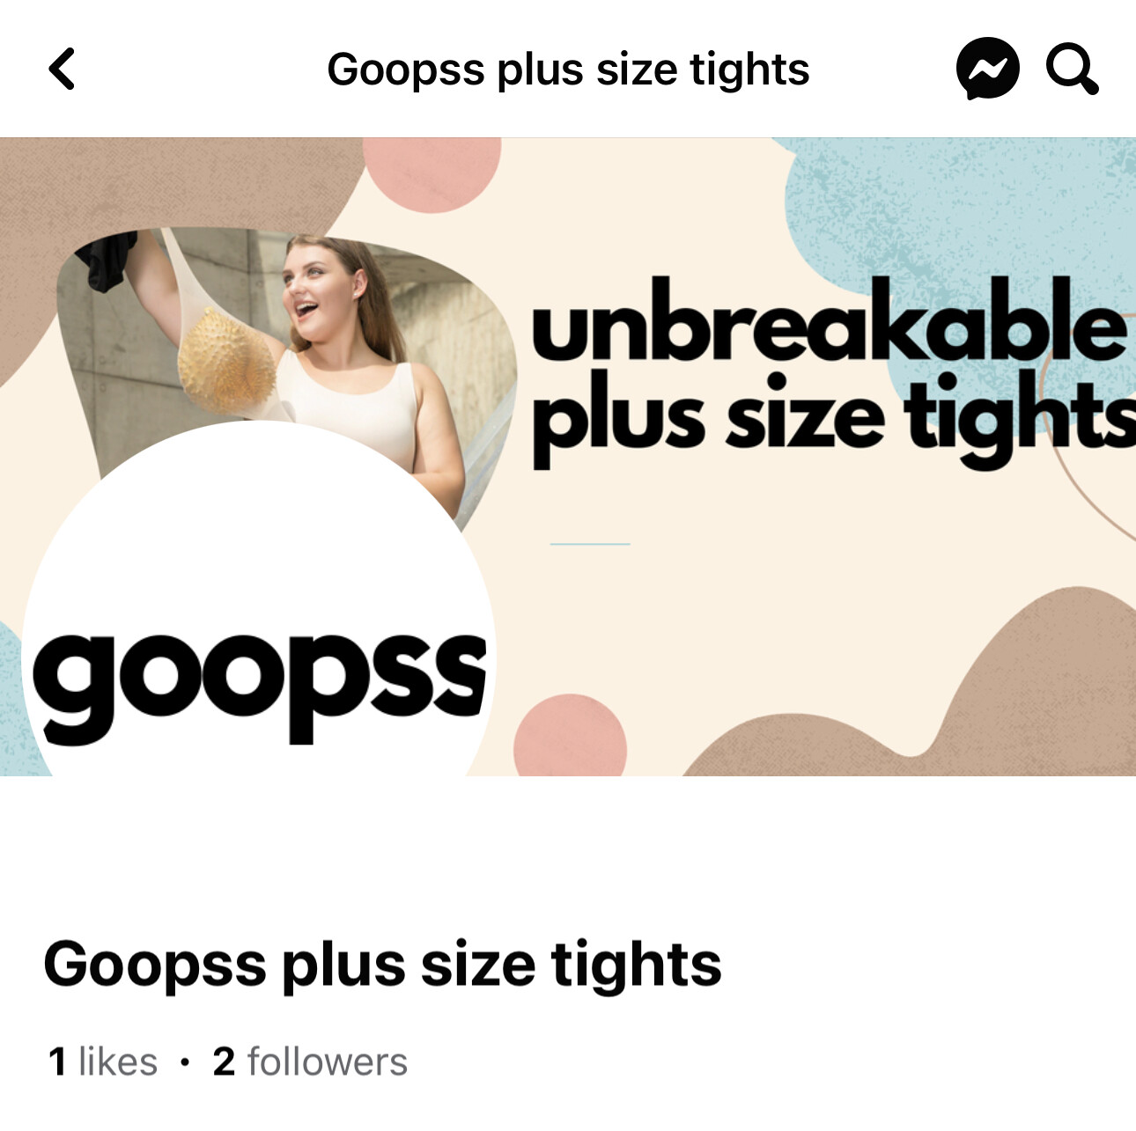This screenshot has width=1136, height=1131.
Task: Tap the thin blue line on cover
Action: (x=590, y=544)
